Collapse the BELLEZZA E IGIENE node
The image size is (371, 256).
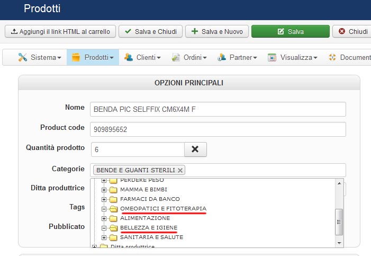[x=104, y=228]
